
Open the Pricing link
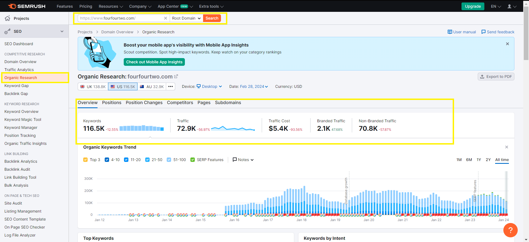coord(86,6)
